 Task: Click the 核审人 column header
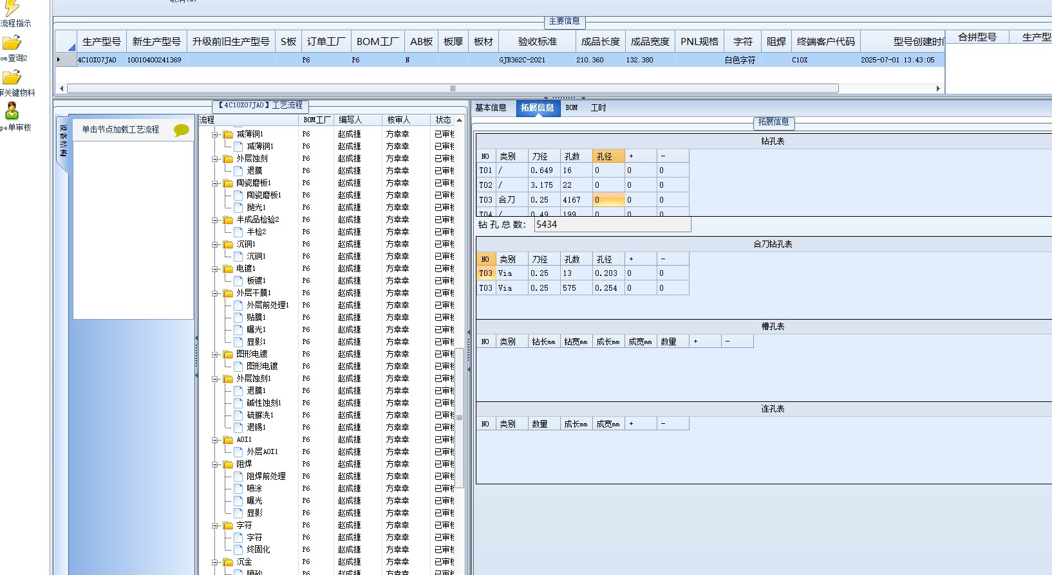click(x=406, y=120)
